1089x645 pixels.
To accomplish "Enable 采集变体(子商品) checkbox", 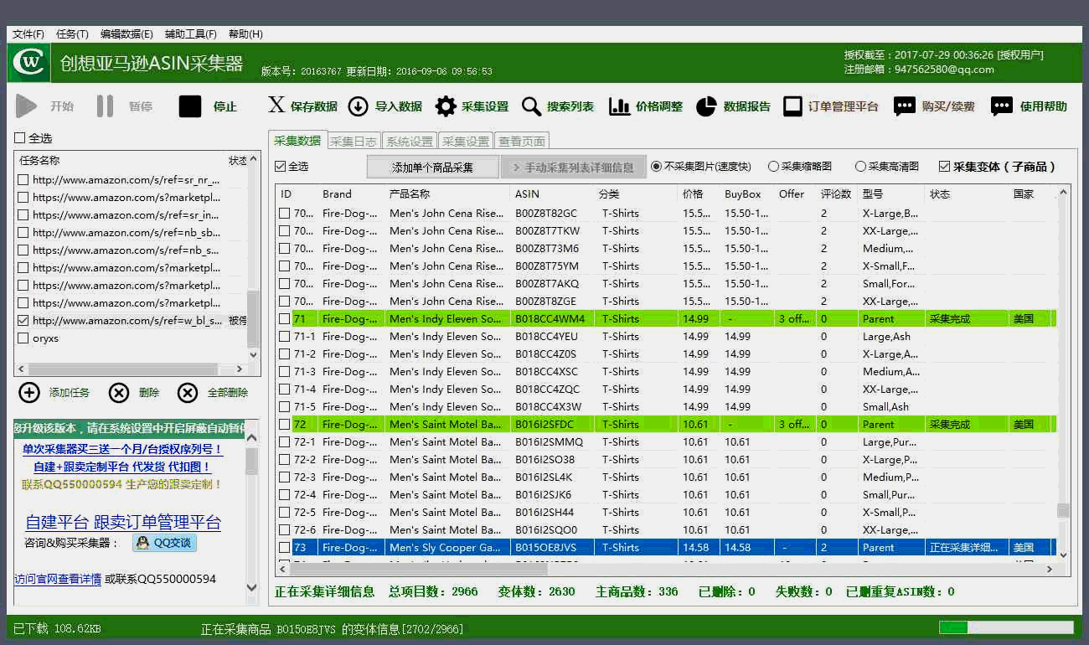I will coord(944,167).
